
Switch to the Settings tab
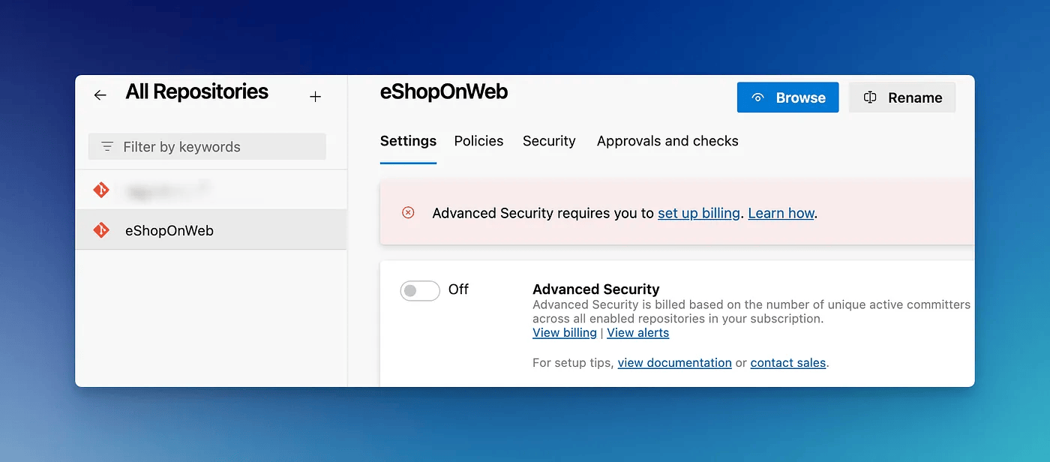tap(408, 141)
